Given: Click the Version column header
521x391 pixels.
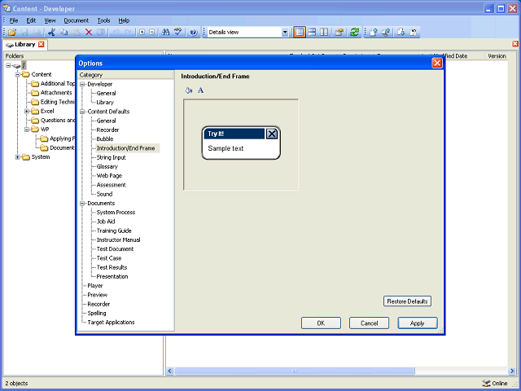Looking at the screenshot, I should pyautogui.click(x=497, y=56).
